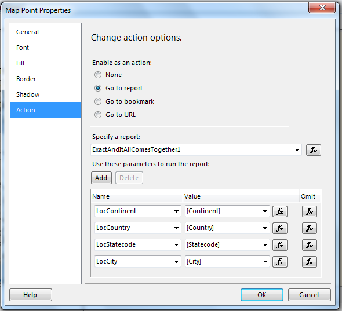The height and width of the screenshot is (311, 342).
Task: Click the "Enable as an action:" label
Action: point(122,63)
